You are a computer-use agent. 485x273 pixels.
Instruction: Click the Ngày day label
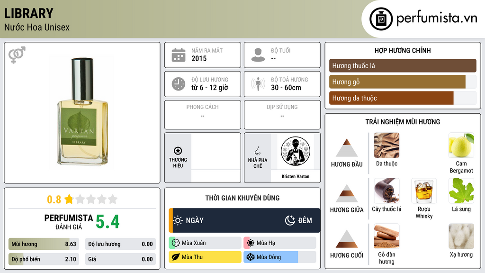195,220
